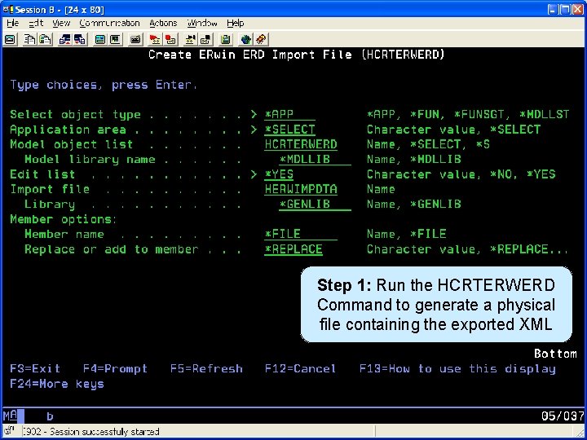Click the MA status indicator

pos(10,416)
